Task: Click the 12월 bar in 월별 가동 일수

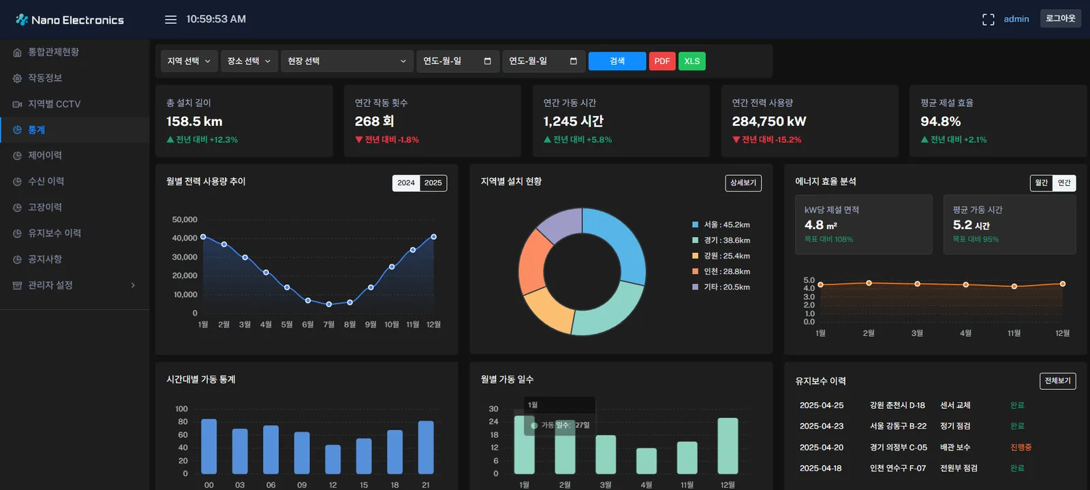Action: 728,446
